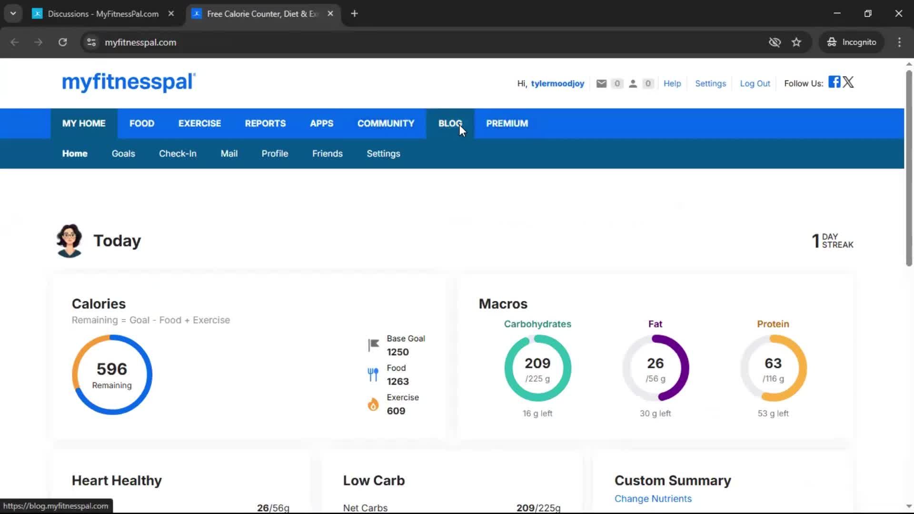Screen dimensions: 914x514
Task: Open the APPS menu
Action: [x=321, y=124]
